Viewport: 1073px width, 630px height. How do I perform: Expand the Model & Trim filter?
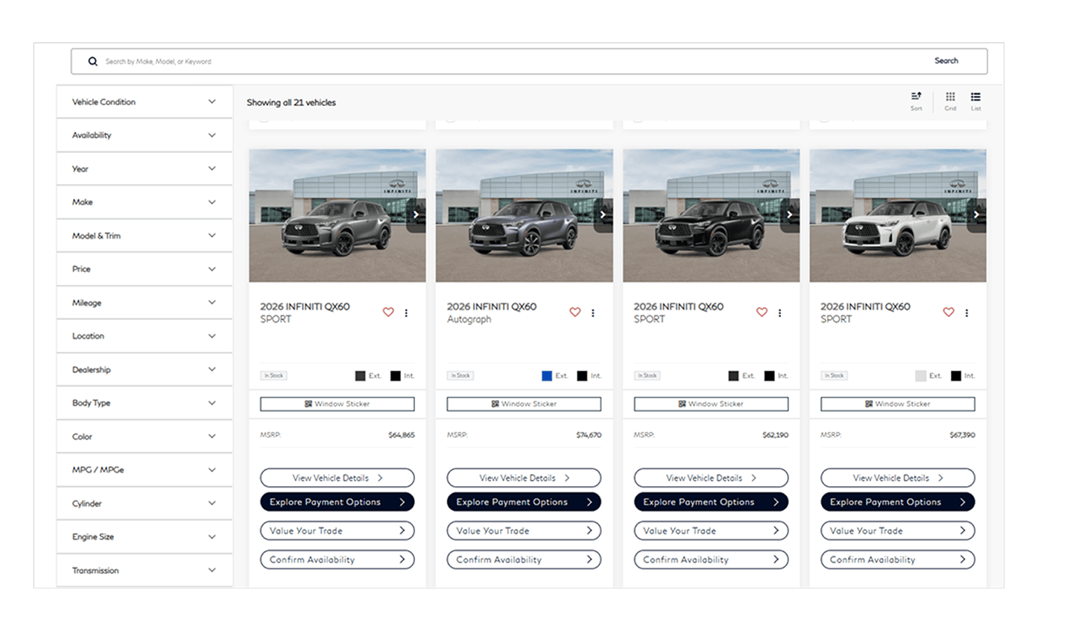145,236
